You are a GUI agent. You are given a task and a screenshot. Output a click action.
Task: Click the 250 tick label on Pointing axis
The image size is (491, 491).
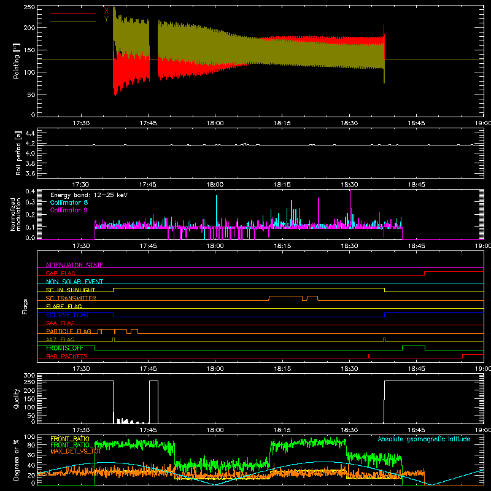point(29,7)
